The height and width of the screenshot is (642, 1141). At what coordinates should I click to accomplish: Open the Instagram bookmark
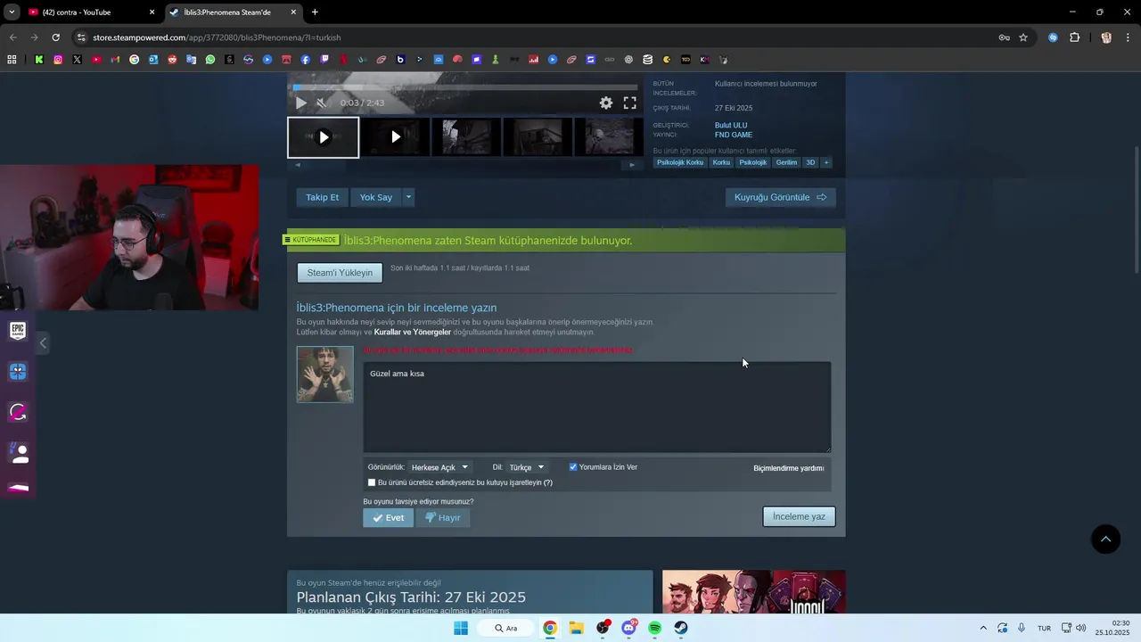click(58, 60)
